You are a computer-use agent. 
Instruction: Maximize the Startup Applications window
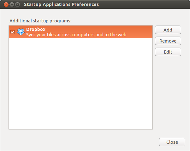pos(17,5)
